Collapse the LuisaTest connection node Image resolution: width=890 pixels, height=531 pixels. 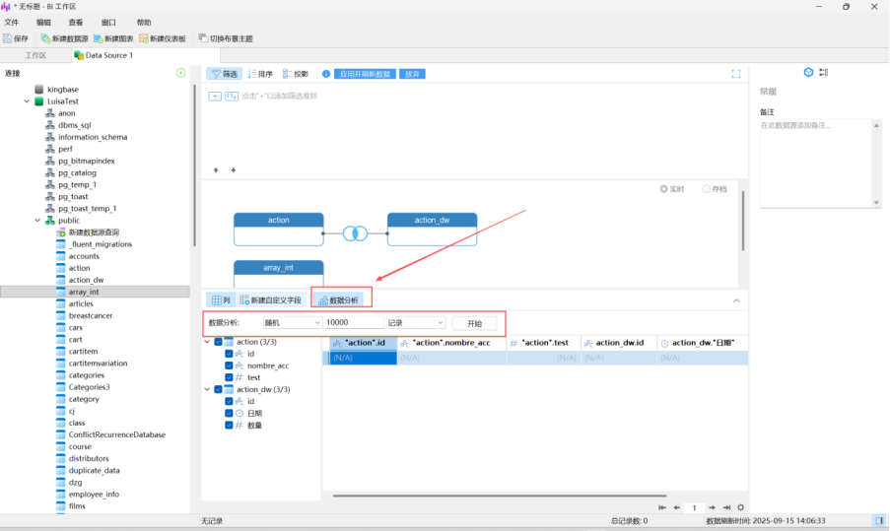[x=27, y=101]
